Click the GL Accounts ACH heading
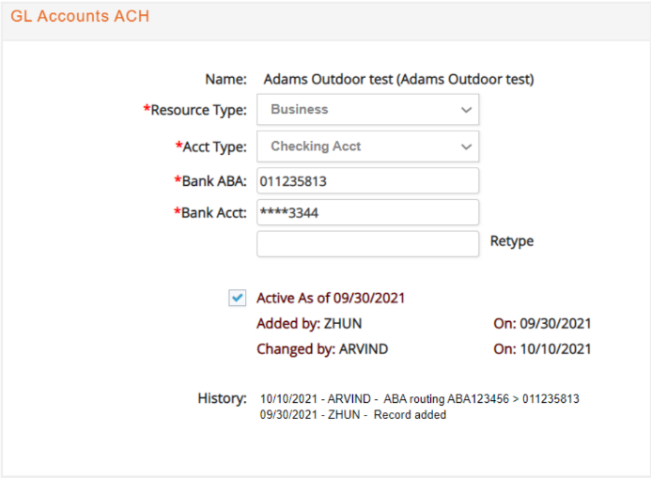 80,16
